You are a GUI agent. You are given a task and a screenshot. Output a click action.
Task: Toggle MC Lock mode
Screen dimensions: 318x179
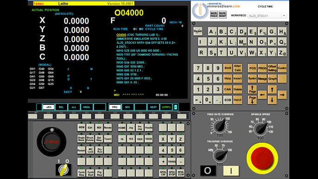90,150
